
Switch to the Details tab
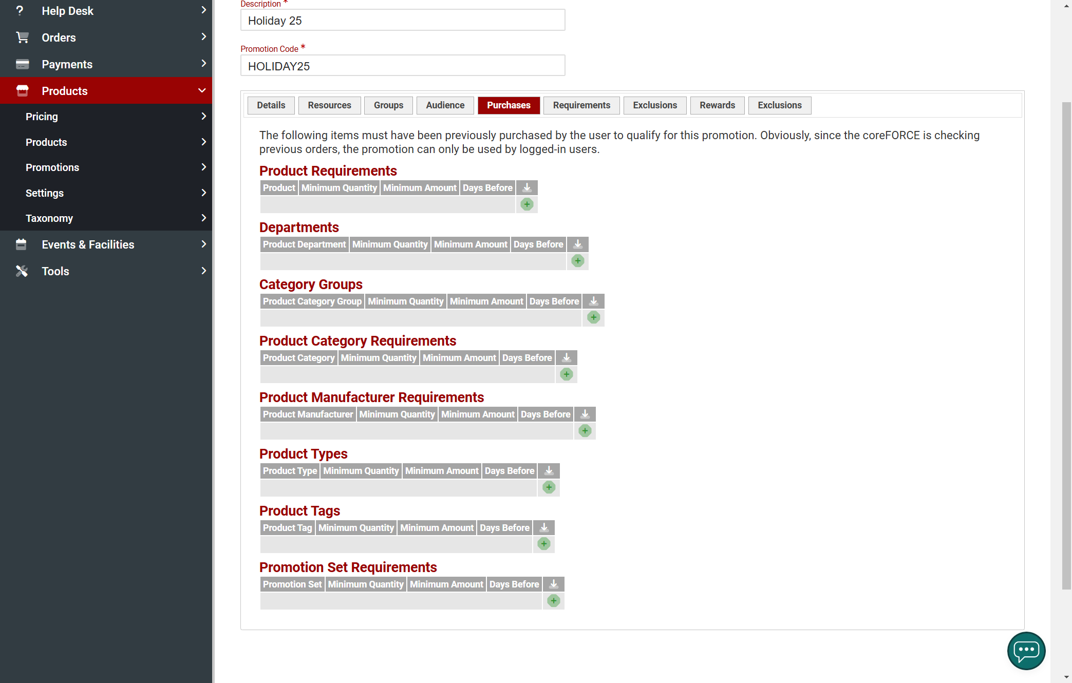271,105
